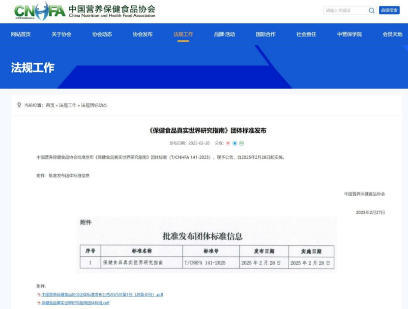Viewport: 408px width, 309px height.
Task: Open the 国际合作 navigation item
Action: click(x=266, y=34)
